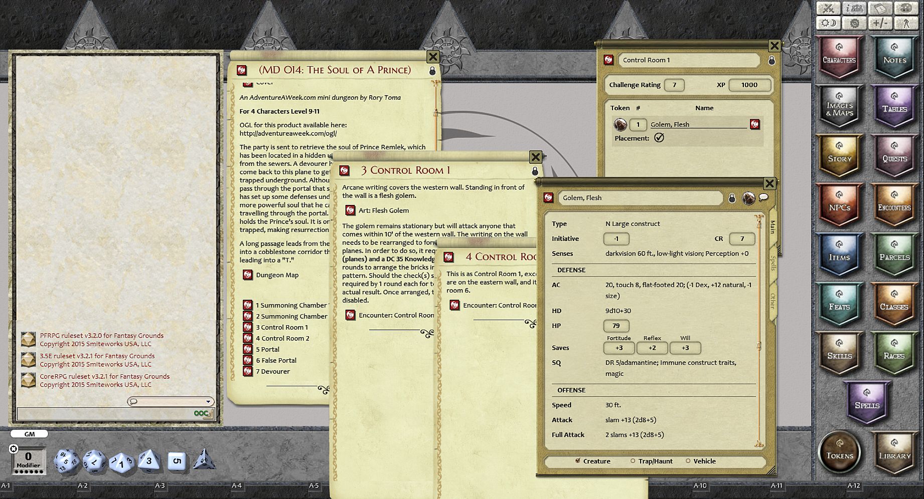Open the Spells sidebar shield

pyautogui.click(x=867, y=402)
